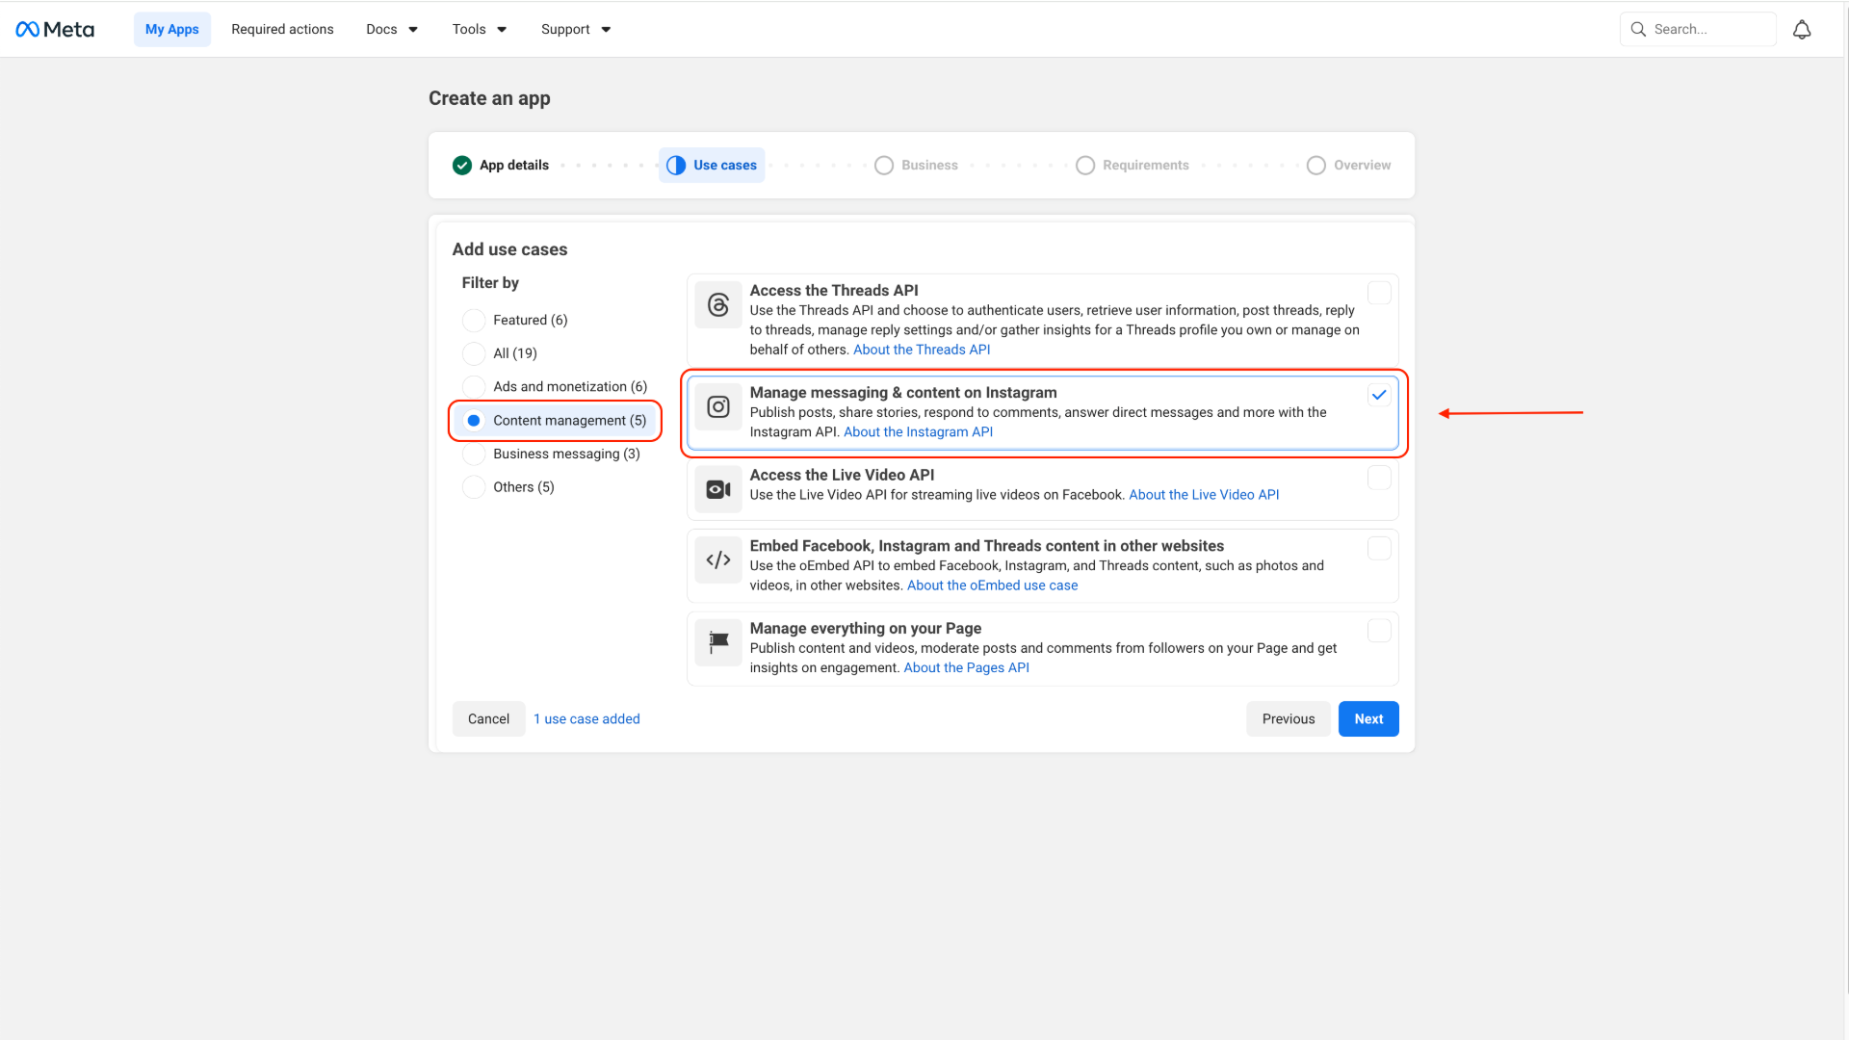The height and width of the screenshot is (1040, 1849).
Task: Click 'Manage messaging & content on Instagram' title
Action: (x=903, y=392)
